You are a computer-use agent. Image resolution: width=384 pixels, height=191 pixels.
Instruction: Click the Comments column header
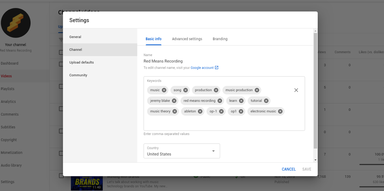[x=342, y=52]
